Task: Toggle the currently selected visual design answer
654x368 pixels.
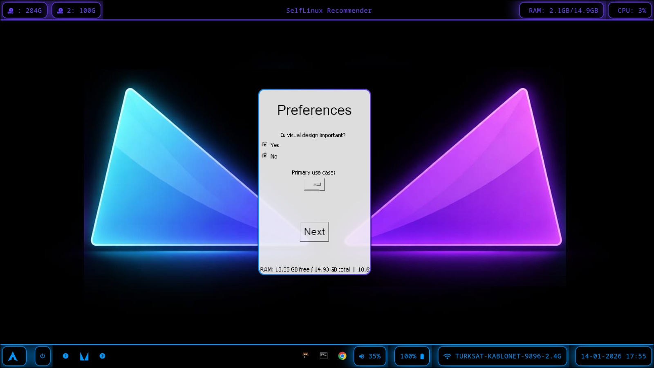Action: pos(265,145)
